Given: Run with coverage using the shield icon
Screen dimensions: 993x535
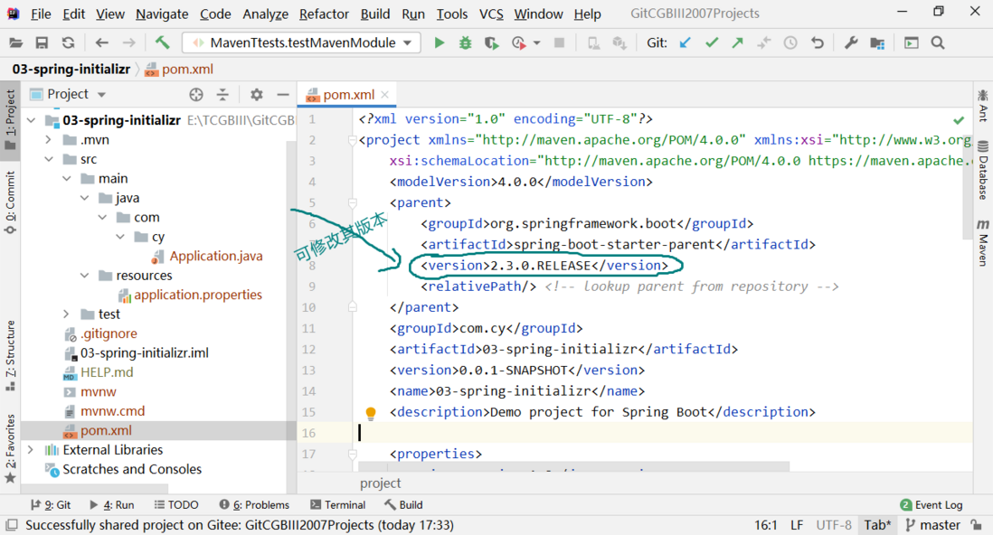Looking at the screenshot, I should click(491, 43).
